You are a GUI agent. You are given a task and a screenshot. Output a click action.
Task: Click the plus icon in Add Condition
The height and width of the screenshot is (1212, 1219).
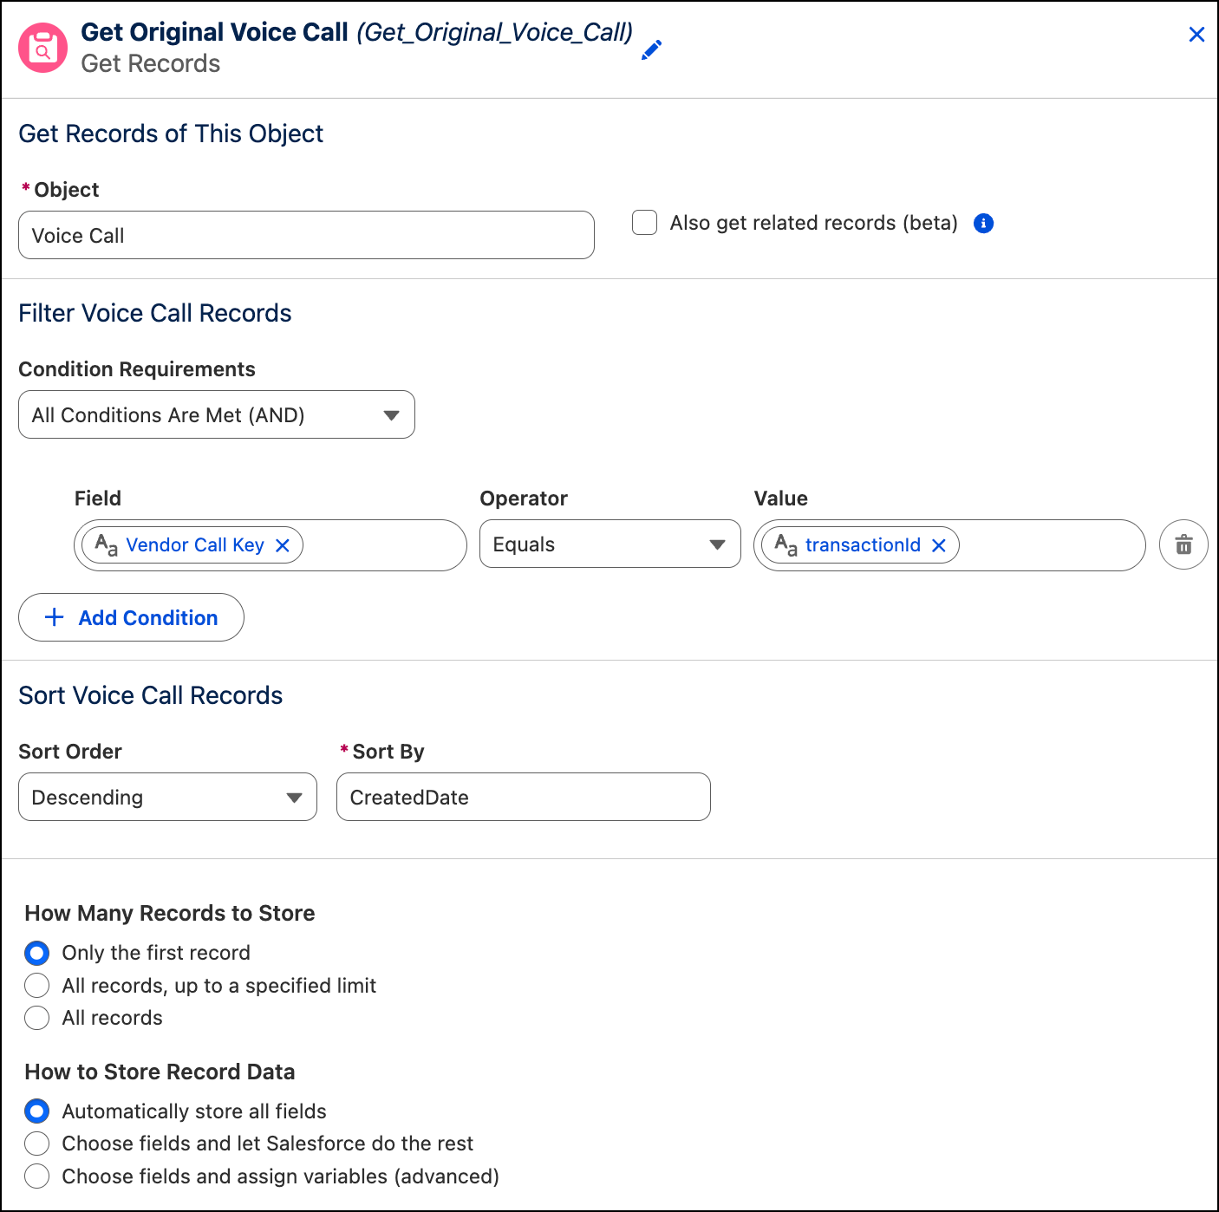click(x=55, y=617)
